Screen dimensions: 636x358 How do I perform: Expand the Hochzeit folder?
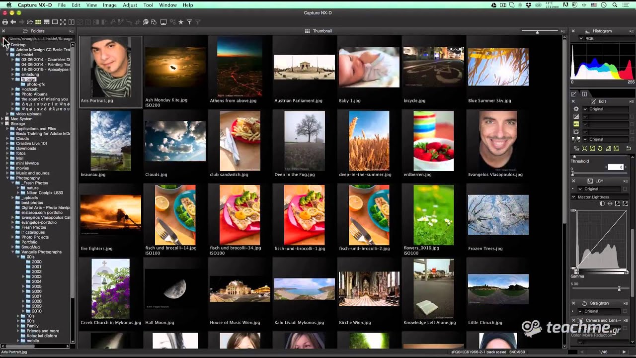click(x=13, y=89)
